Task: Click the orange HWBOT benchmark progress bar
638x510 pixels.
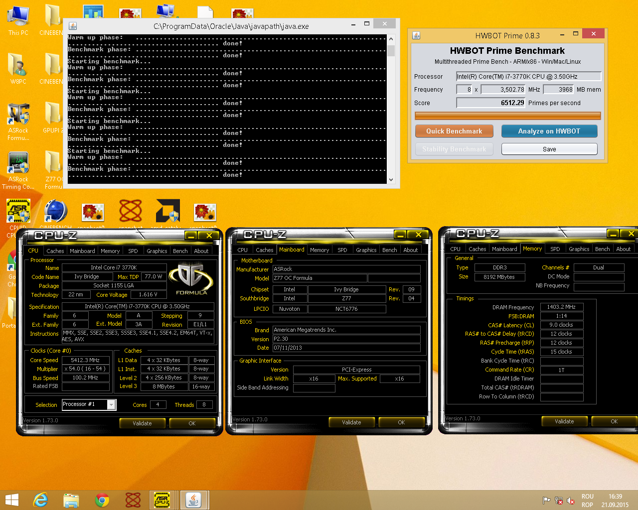Action: click(x=508, y=116)
